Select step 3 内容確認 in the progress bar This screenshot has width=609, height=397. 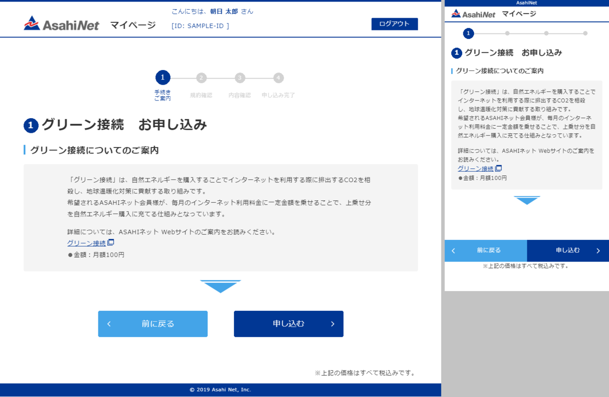coord(240,78)
